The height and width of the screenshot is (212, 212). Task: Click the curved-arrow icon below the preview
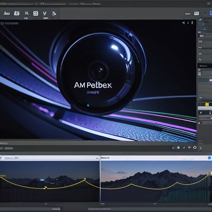pos(189,147)
